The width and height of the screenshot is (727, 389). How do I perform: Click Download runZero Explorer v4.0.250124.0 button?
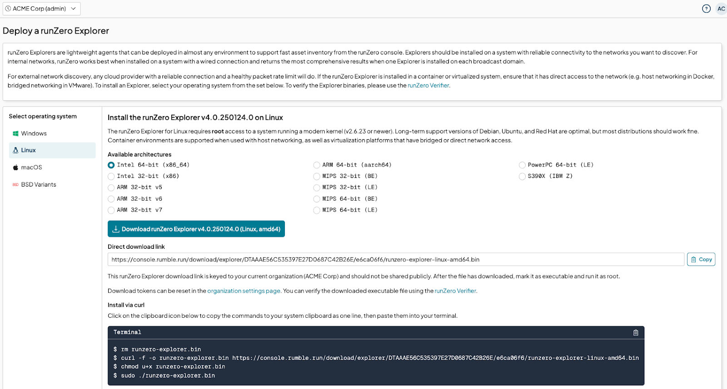pos(196,229)
